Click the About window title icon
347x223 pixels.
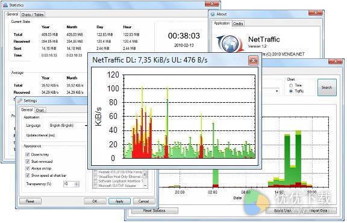pos(213,14)
